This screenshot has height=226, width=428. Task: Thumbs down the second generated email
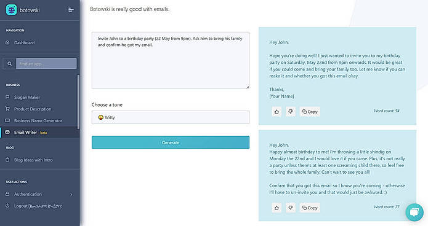(291, 208)
